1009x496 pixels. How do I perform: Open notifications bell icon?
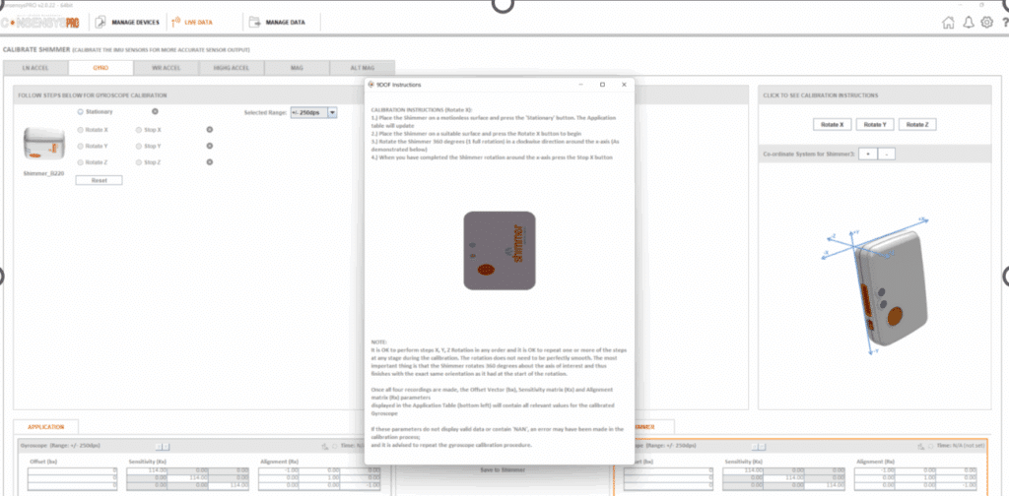coord(968,23)
